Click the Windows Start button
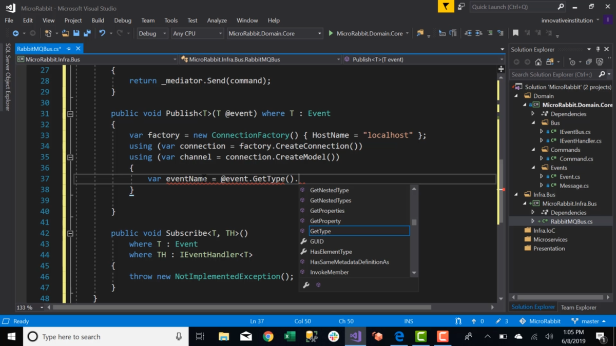Viewport: 616px width, 346px height. pos(11,337)
